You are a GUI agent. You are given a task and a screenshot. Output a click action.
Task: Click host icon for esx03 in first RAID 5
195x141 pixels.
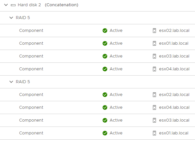154,56
